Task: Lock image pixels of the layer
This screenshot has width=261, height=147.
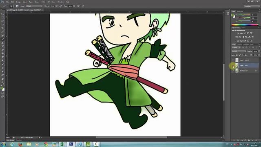Action: point(240,55)
